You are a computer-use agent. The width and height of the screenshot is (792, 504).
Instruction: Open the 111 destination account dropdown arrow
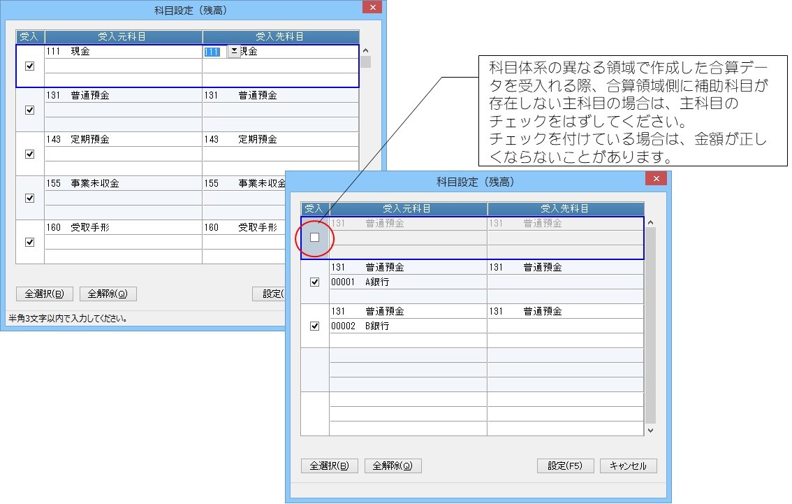coord(234,51)
